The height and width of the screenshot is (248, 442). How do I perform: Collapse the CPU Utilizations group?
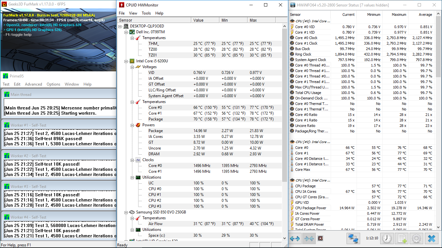tap(132, 177)
